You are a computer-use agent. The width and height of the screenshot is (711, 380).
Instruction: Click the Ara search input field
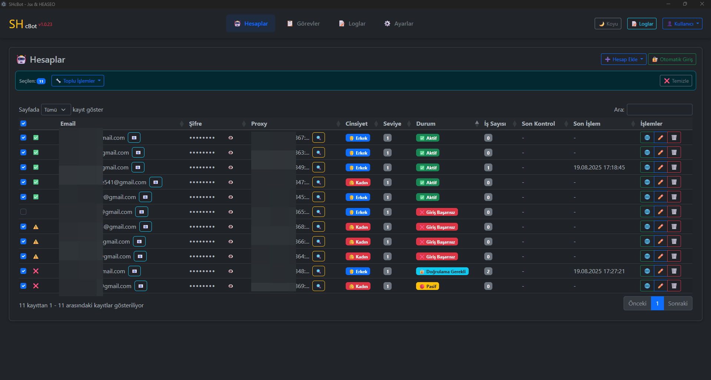pos(659,109)
